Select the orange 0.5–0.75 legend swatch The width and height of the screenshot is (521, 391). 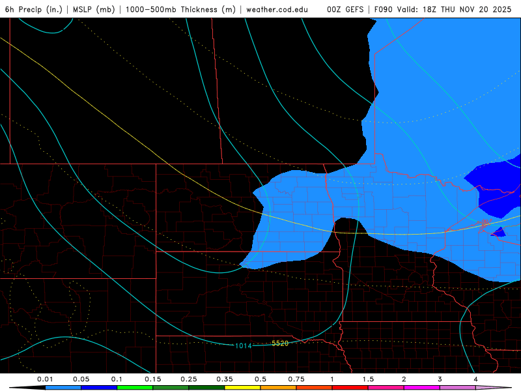(x=279, y=388)
